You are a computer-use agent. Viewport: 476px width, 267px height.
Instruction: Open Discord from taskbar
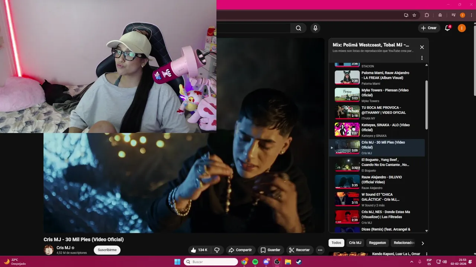pyautogui.click(x=266, y=262)
